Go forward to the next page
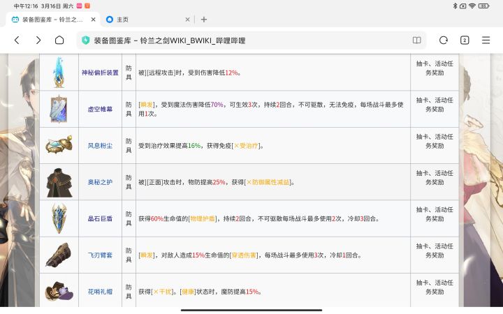 click(x=38, y=40)
